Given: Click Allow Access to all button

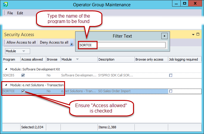Looking at the screenshot, I should pyautogui.click(x=21, y=43).
